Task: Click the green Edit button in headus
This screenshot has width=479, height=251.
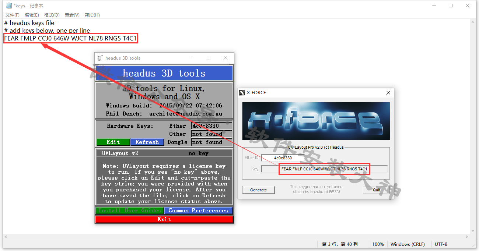Action: (113, 142)
